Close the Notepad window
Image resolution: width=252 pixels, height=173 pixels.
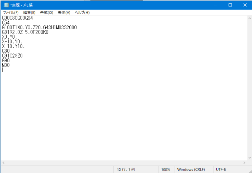point(245,5)
